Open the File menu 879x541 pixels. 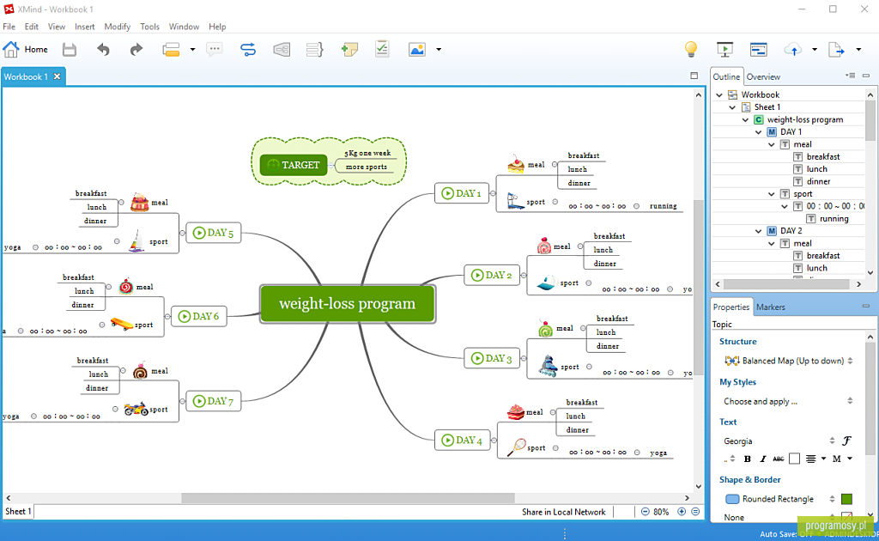tap(9, 27)
